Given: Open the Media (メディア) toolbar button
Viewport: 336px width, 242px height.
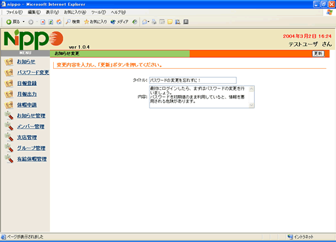Looking at the screenshot, I should (119, 22).
